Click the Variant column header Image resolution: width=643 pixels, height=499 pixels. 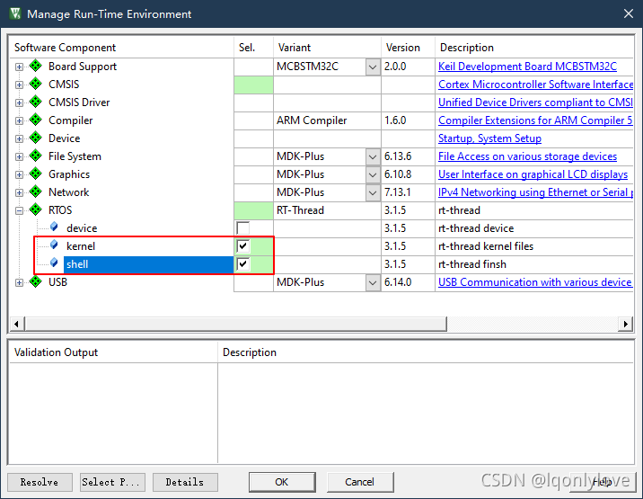pyautogui.click(x=327, y=48)
